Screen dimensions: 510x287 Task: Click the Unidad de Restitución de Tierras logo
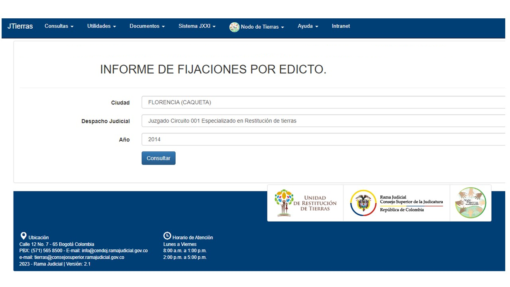[306, 203]
